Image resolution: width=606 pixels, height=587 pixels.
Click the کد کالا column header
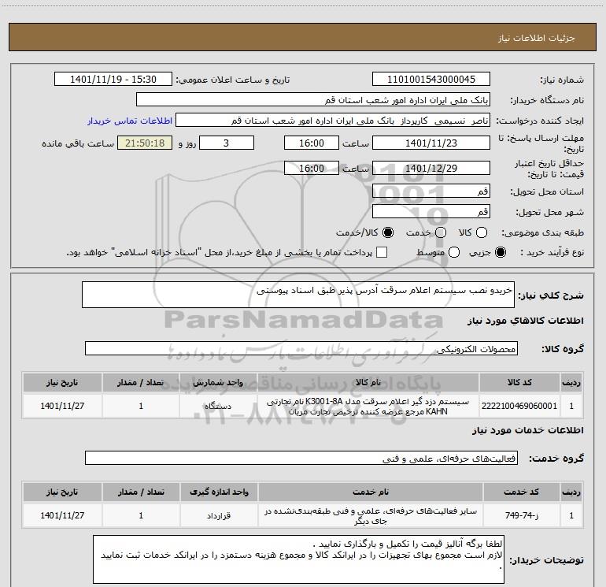(519, 382)
